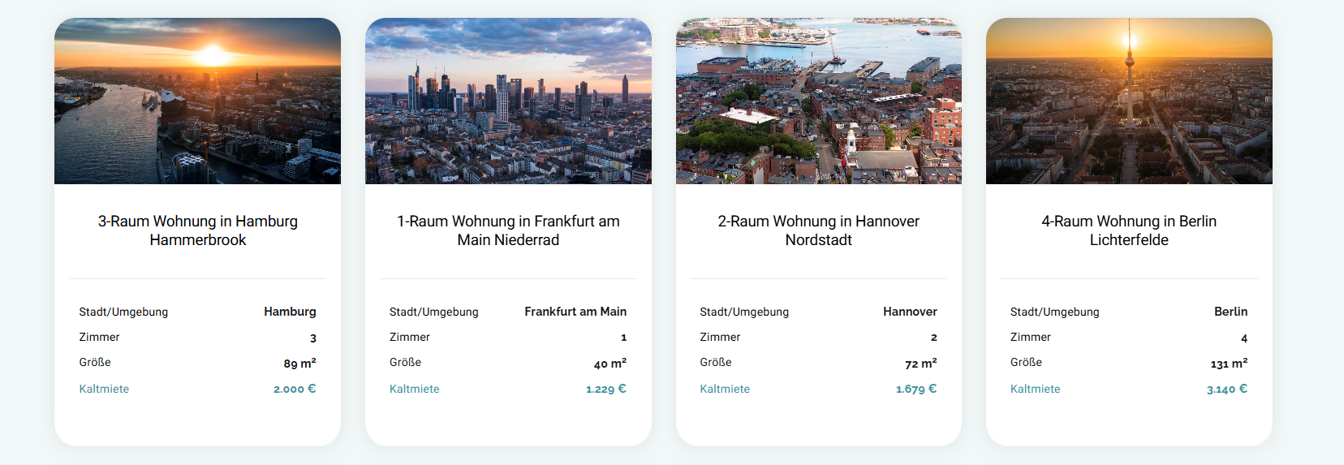Click the 89 m² size value
The height and width of the screenshot is (465, 1344).
[x=299, y=364]
